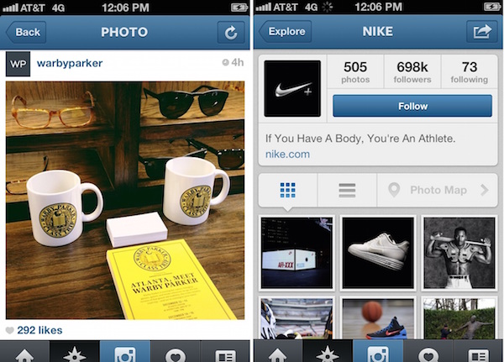The width and height of the screenshot is (504, 362).
Task: Follow the Nike account
Action: click(x=412, y=106)
